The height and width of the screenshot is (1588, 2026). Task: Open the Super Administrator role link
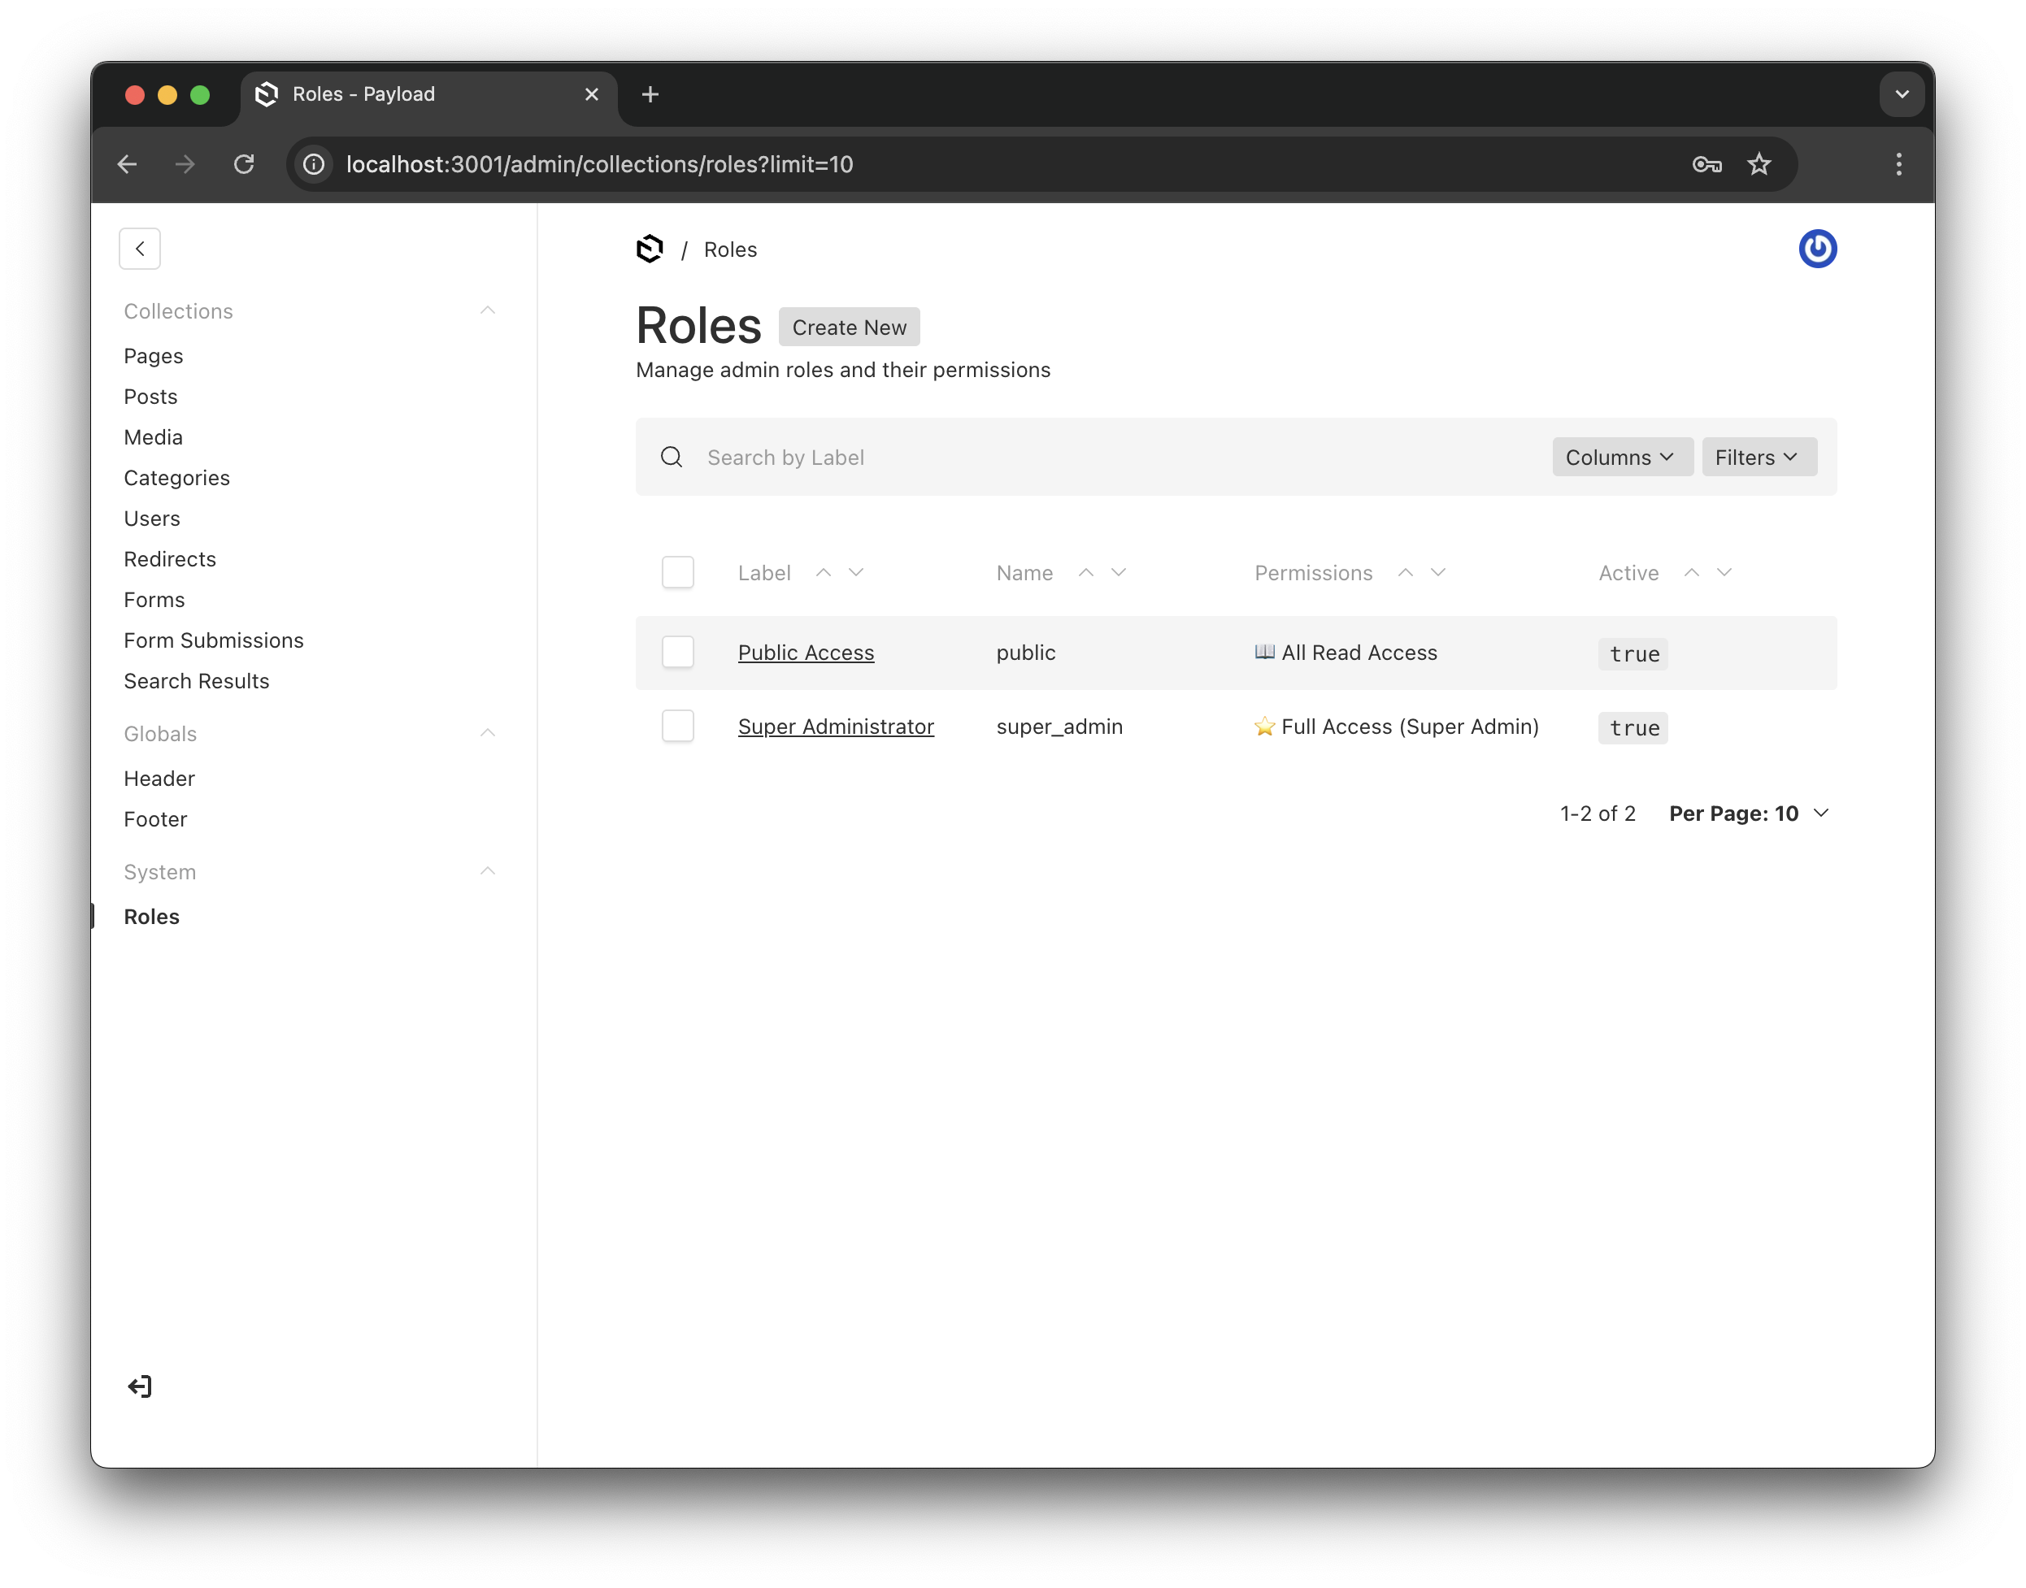pyautogui.click(x=835, y=726)
